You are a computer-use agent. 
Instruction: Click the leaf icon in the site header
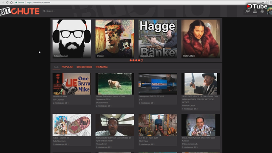coord(248,11)
